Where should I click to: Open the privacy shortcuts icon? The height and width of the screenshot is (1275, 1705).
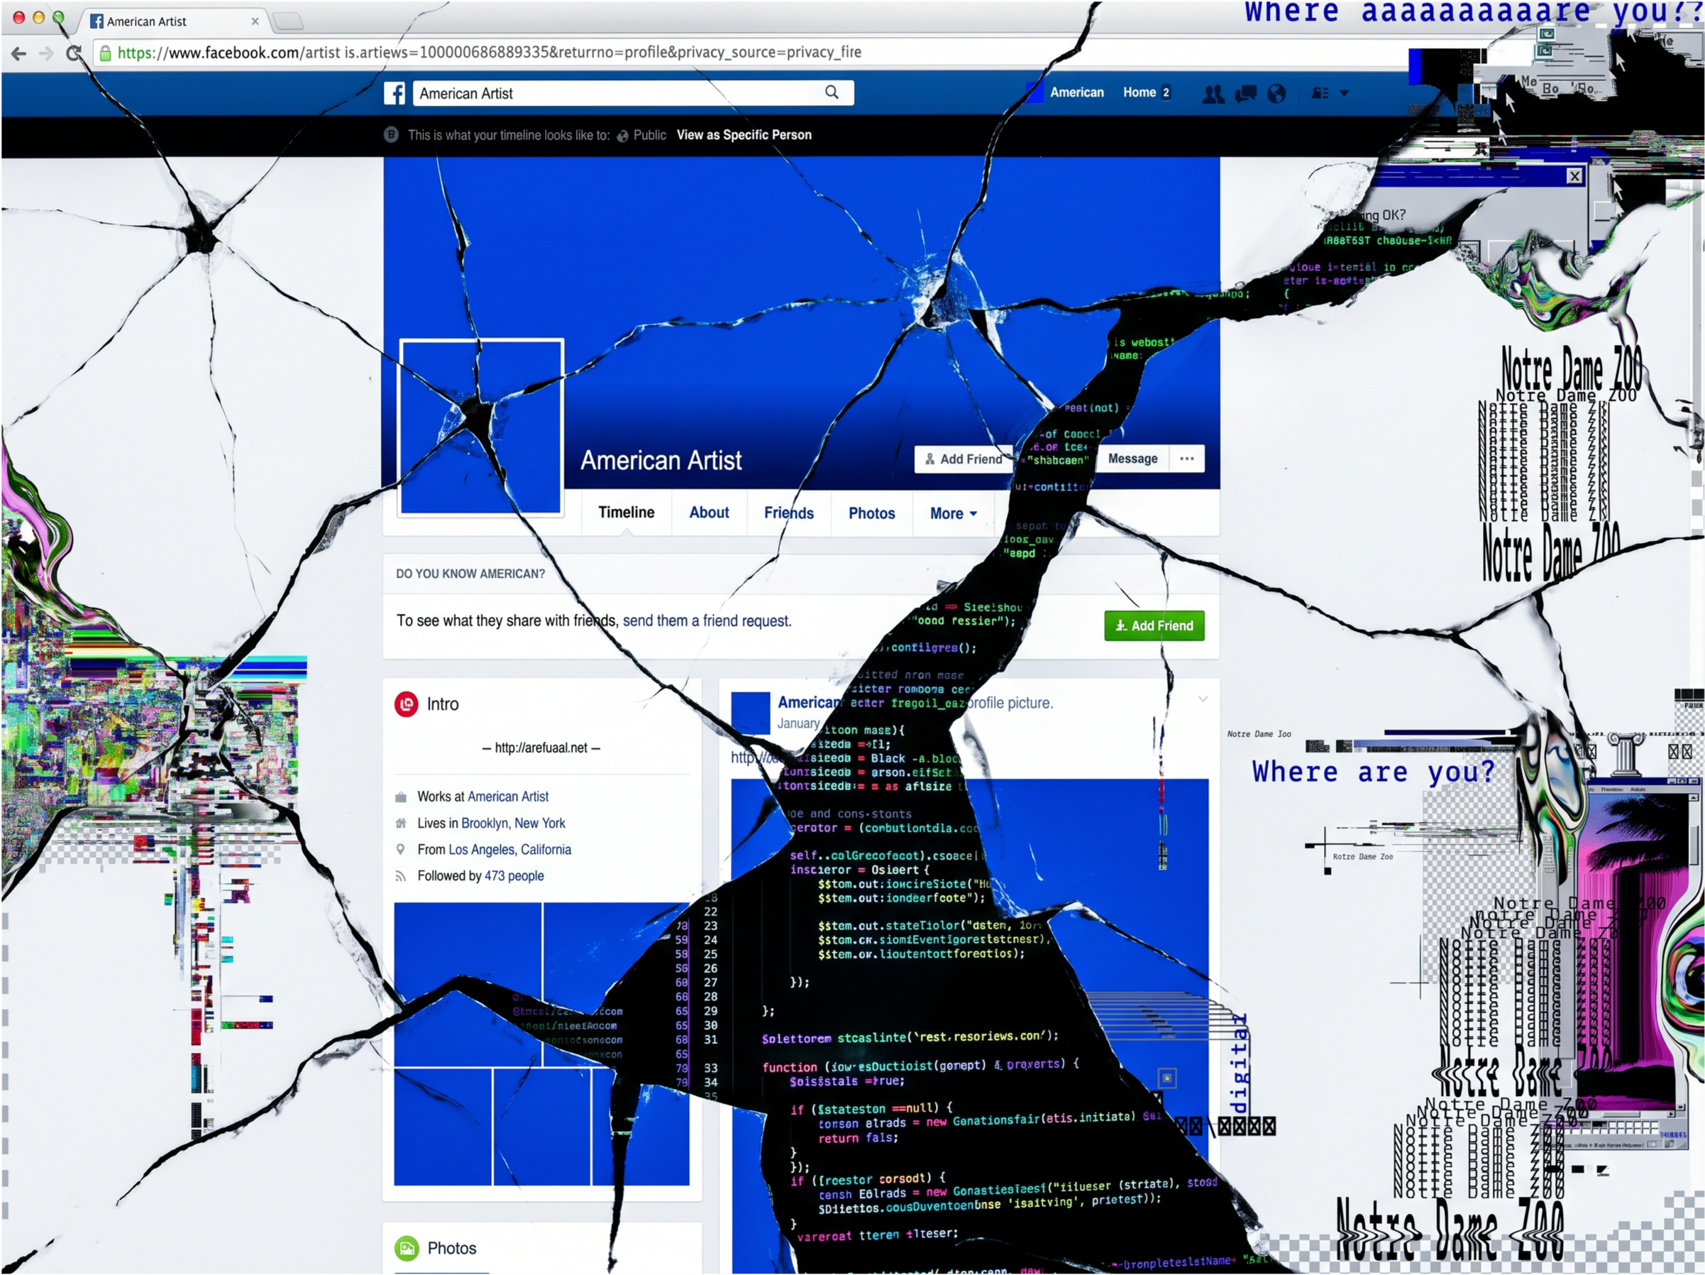click(x=1320, y=93)
